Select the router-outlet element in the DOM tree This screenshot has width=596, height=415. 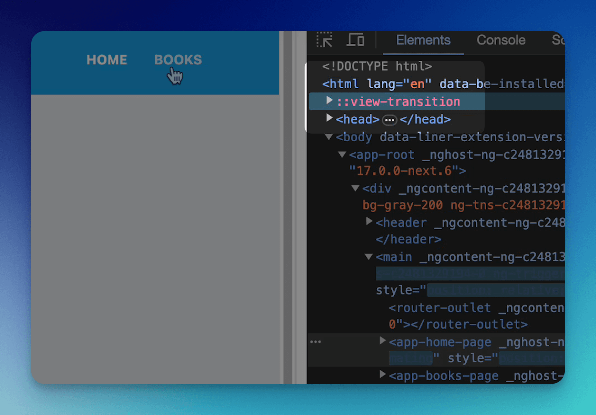(439, 308)
